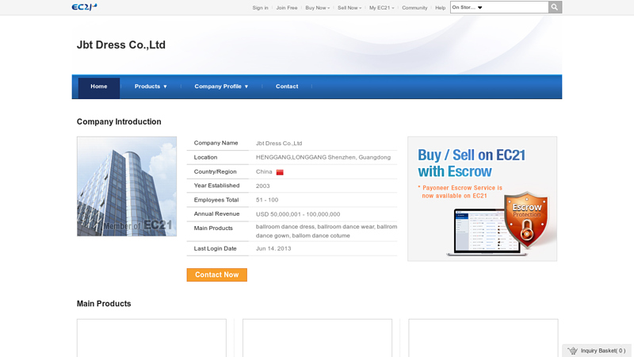This screenshot has height=357, width=634.
Task: Open the Contact tab
Action: tap(287, 86)
